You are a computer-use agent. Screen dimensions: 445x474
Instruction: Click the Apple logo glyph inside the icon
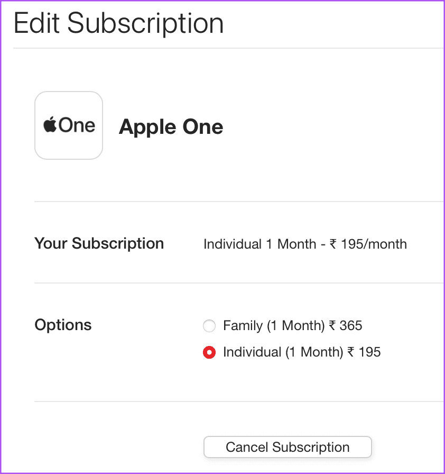coord(50,124)
